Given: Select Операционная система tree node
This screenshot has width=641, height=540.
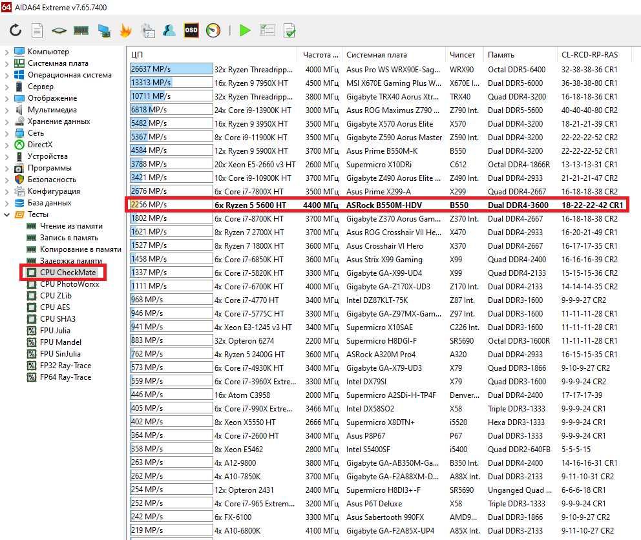Looking at the screenshot, I should point(70,75).
